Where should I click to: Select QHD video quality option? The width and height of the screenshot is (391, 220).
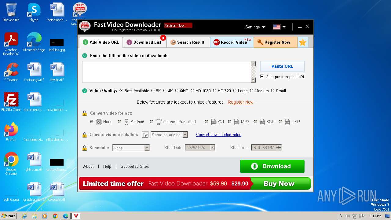pos(177,91)
